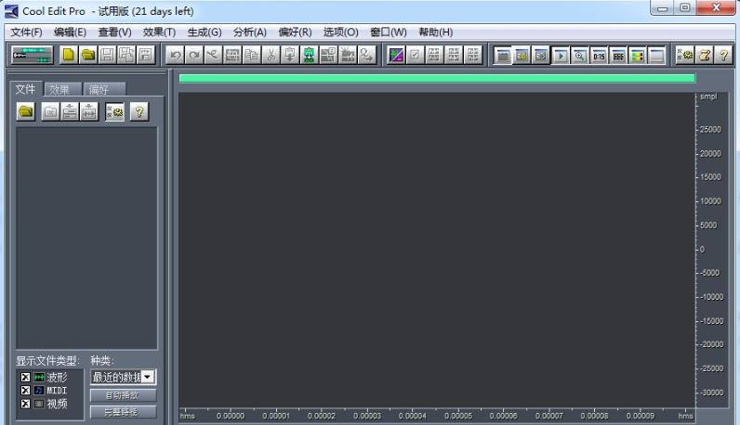740x425 pixels.
Task: Open the 效果(T) menu
Action: (x=159, y=32)
